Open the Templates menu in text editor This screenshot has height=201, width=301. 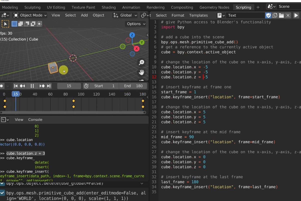(198, 15)
